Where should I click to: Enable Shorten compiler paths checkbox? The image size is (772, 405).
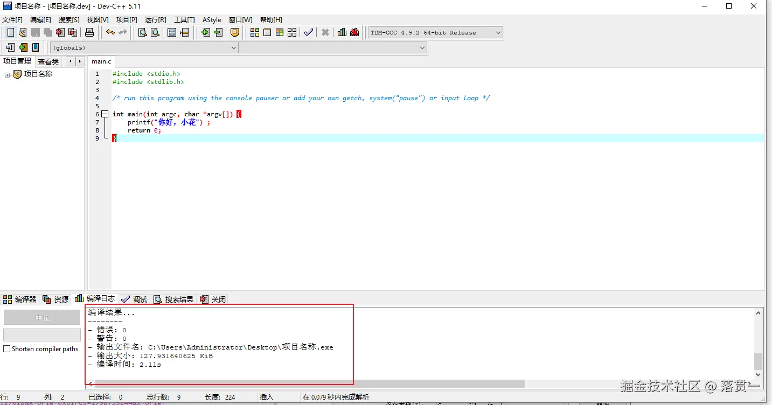click(7, 349)
